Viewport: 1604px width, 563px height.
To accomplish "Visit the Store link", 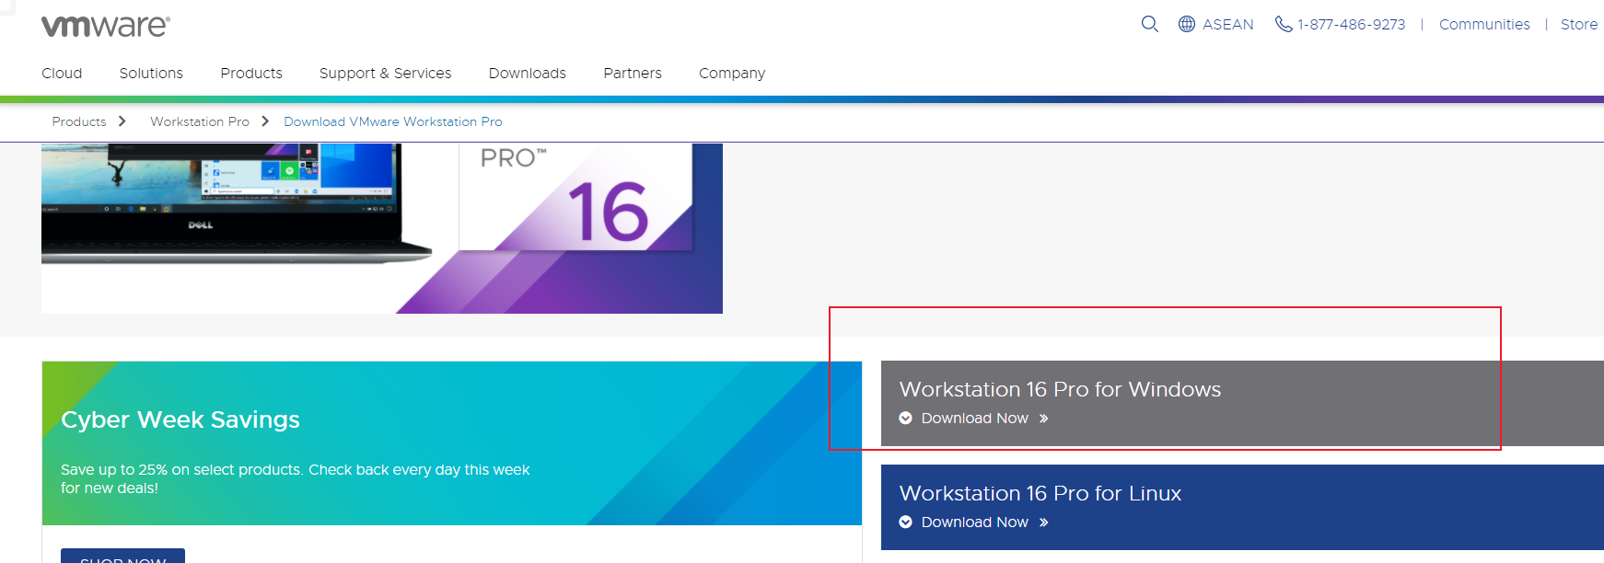I will pos(1579,25).
